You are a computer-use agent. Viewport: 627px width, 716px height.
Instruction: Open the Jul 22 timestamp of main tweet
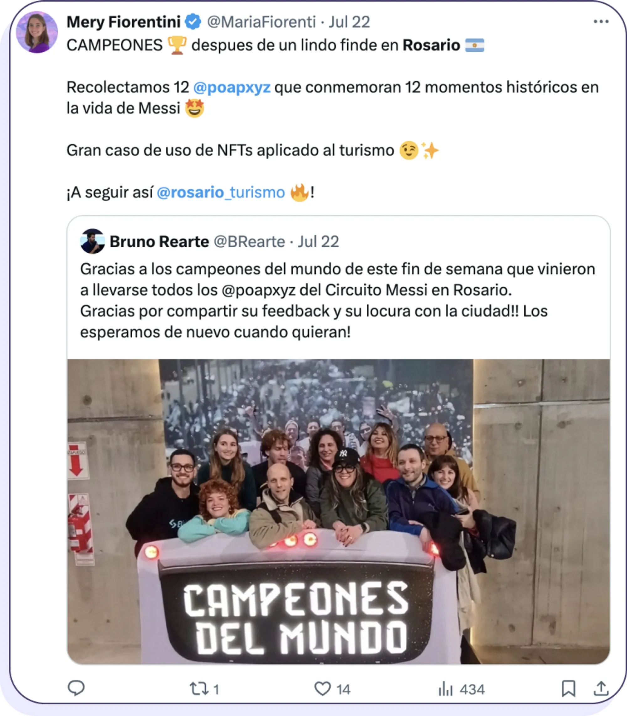pos(349,22)
